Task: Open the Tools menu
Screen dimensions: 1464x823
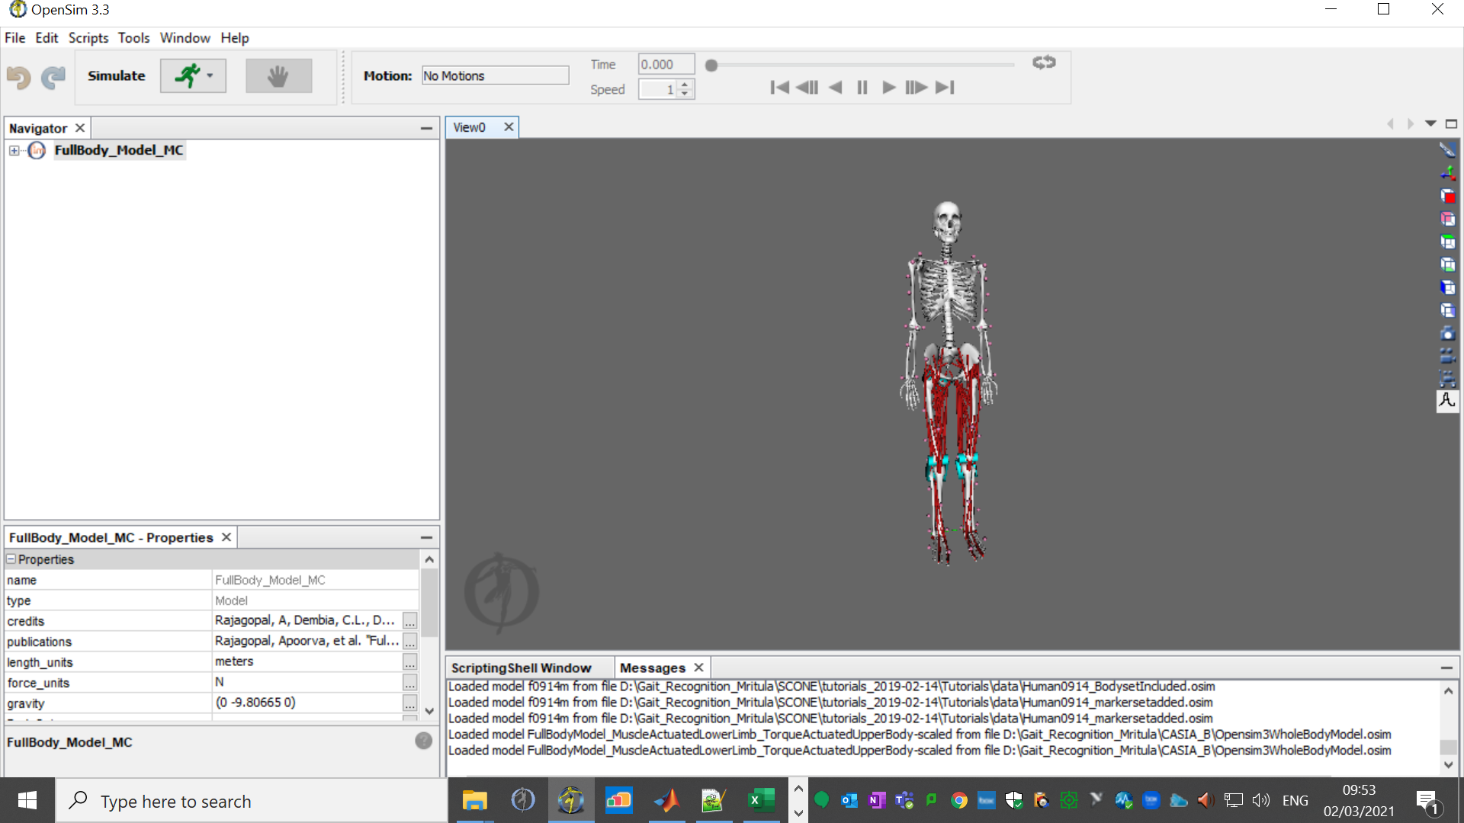Action: 132,37
